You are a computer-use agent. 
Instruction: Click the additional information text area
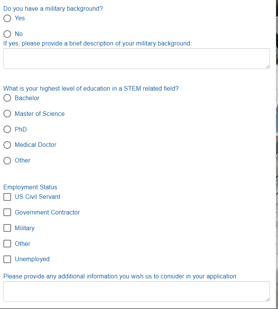pyautogui.click(x=136, y=291)
